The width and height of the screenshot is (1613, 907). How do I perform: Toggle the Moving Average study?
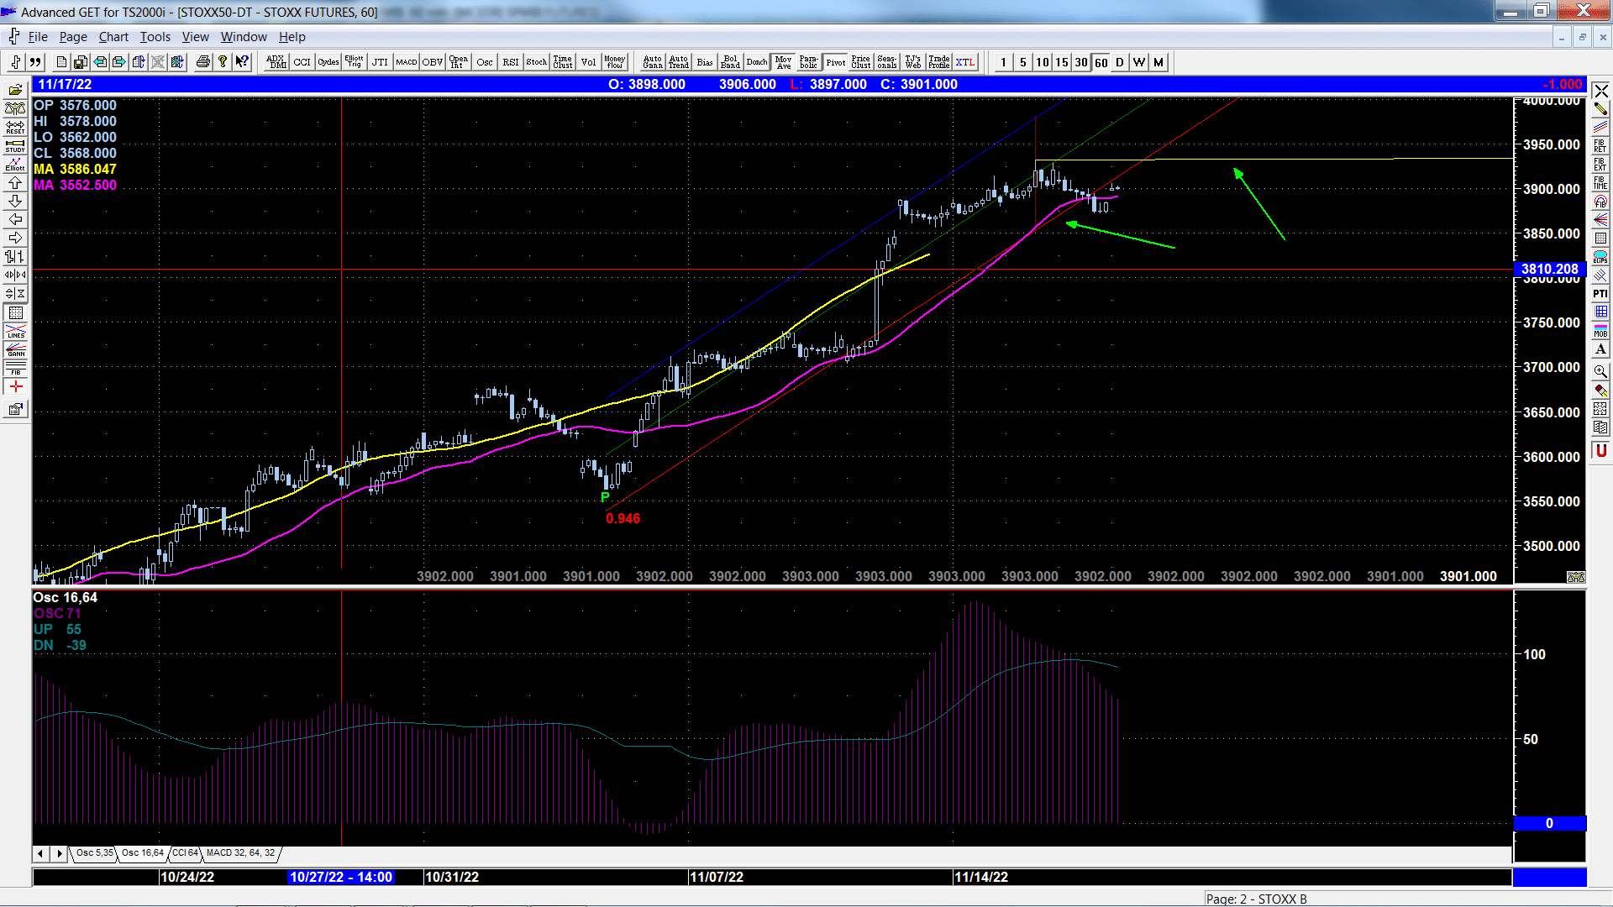click(x=783, y=62)
